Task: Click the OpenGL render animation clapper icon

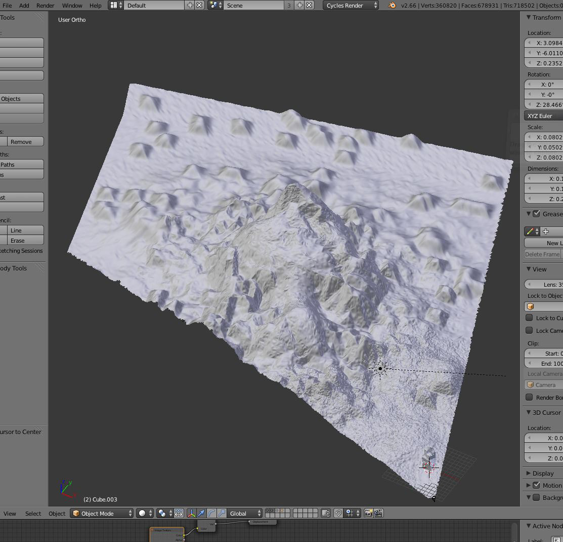Action: click(x=378, y=513)
